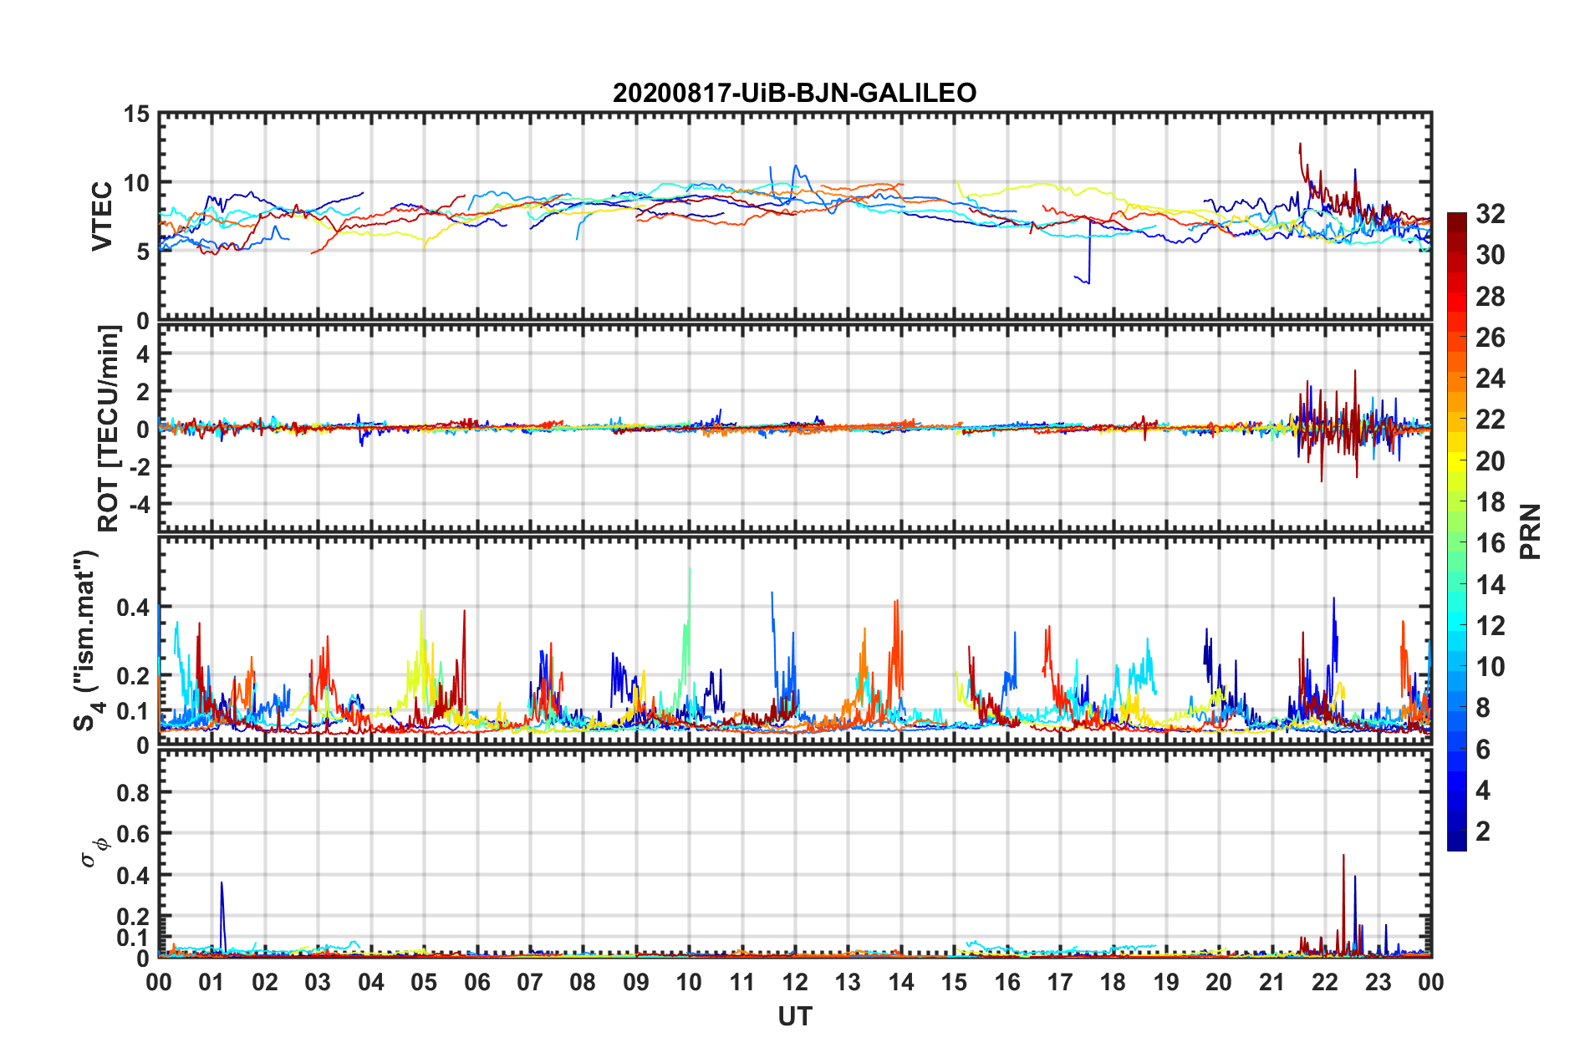Click colorbar tick value 28

tap(1491, 297)
